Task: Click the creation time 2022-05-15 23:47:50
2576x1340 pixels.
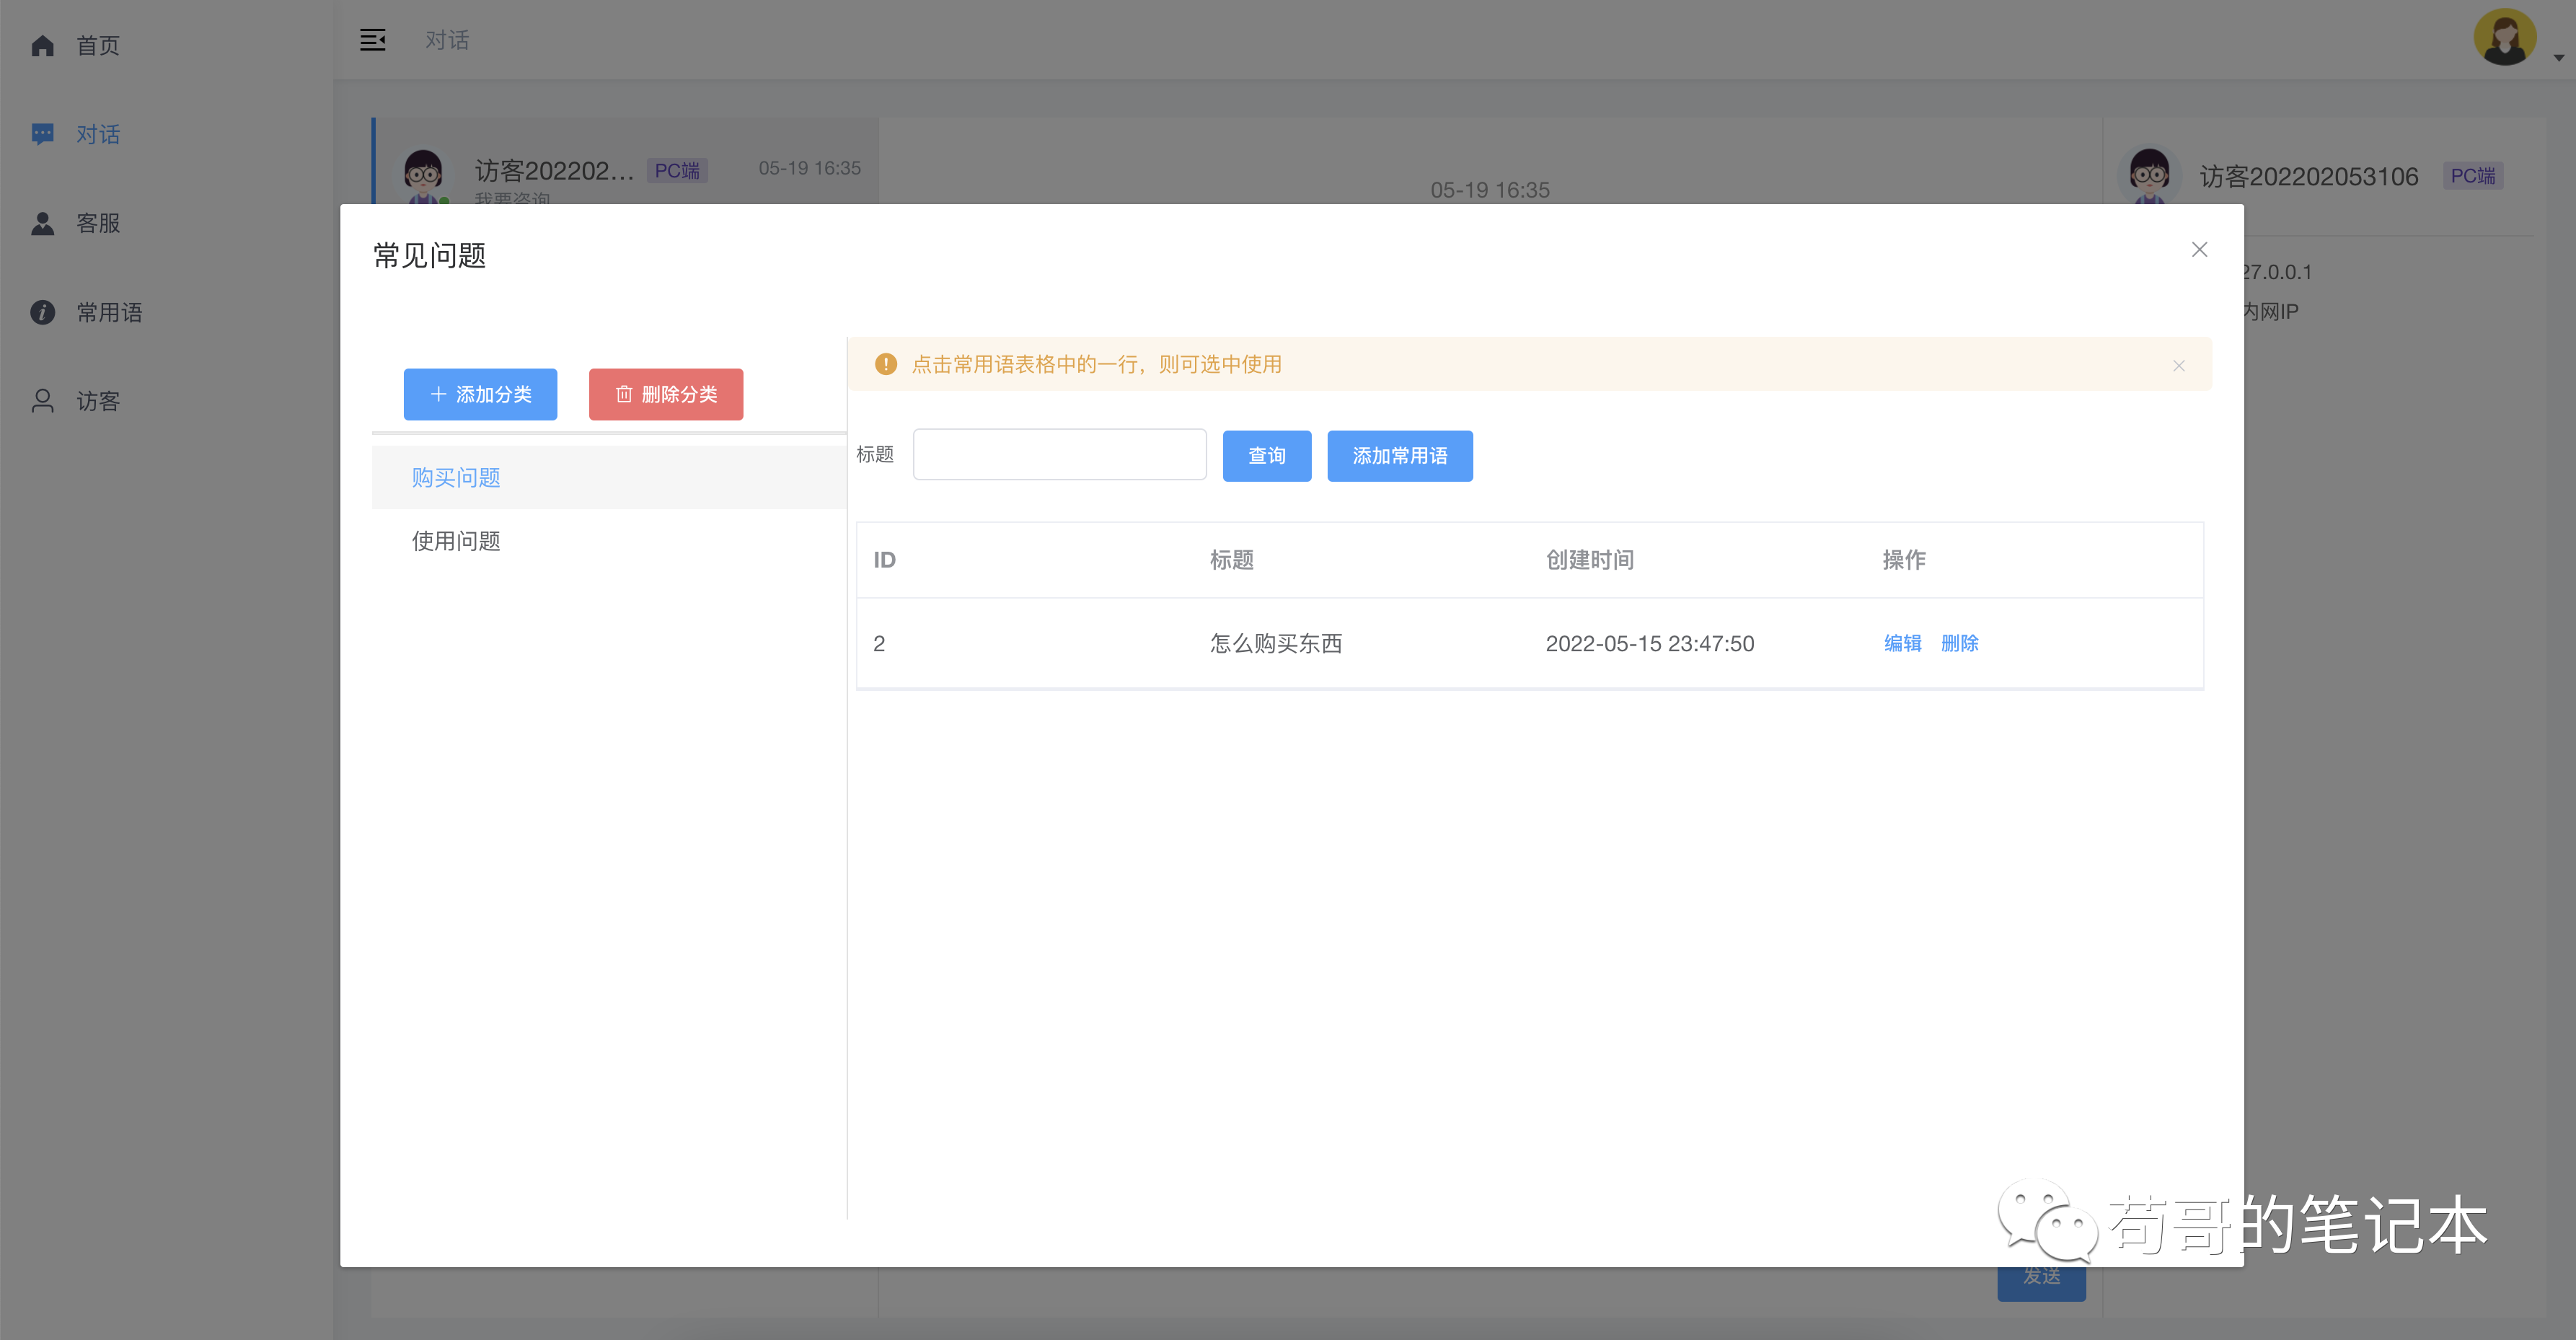Action: 1650,644
